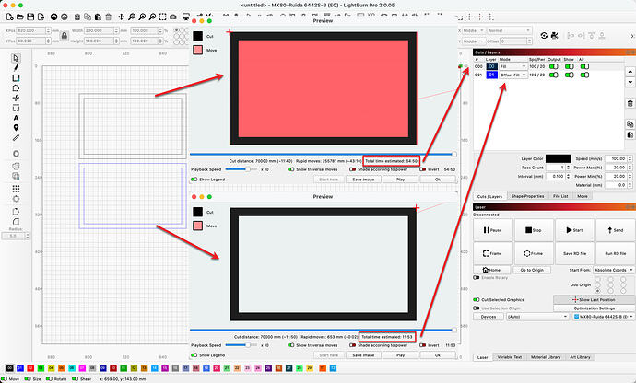Open Mode dropdown for layer C01
Viewport: 636px width, 383px height.
(x=510, y=75)
